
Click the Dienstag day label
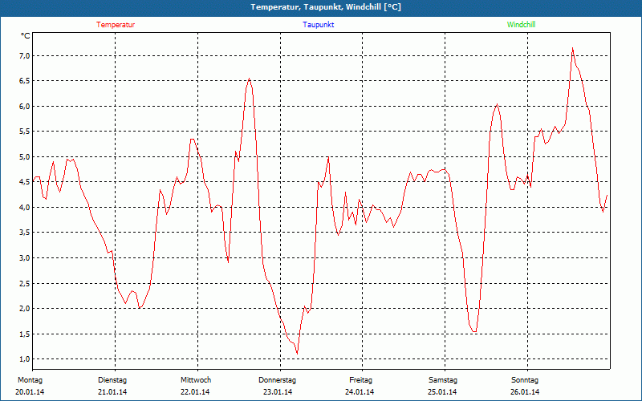pos(112,380)
